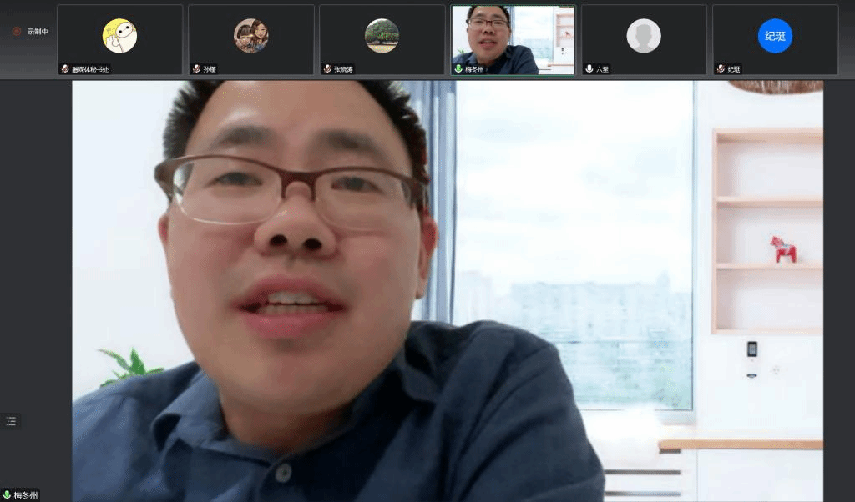855x502 pixels.
Task: Click the 融媒体秘书处 name label
Action: (x=90, y=69)
